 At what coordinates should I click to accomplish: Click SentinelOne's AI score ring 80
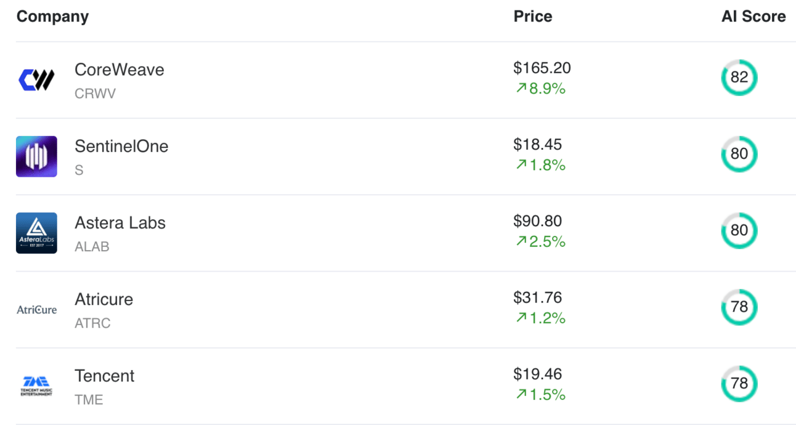tap(739, 154)
